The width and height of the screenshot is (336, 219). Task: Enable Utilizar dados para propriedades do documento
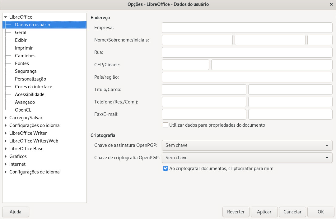(166, 125)
